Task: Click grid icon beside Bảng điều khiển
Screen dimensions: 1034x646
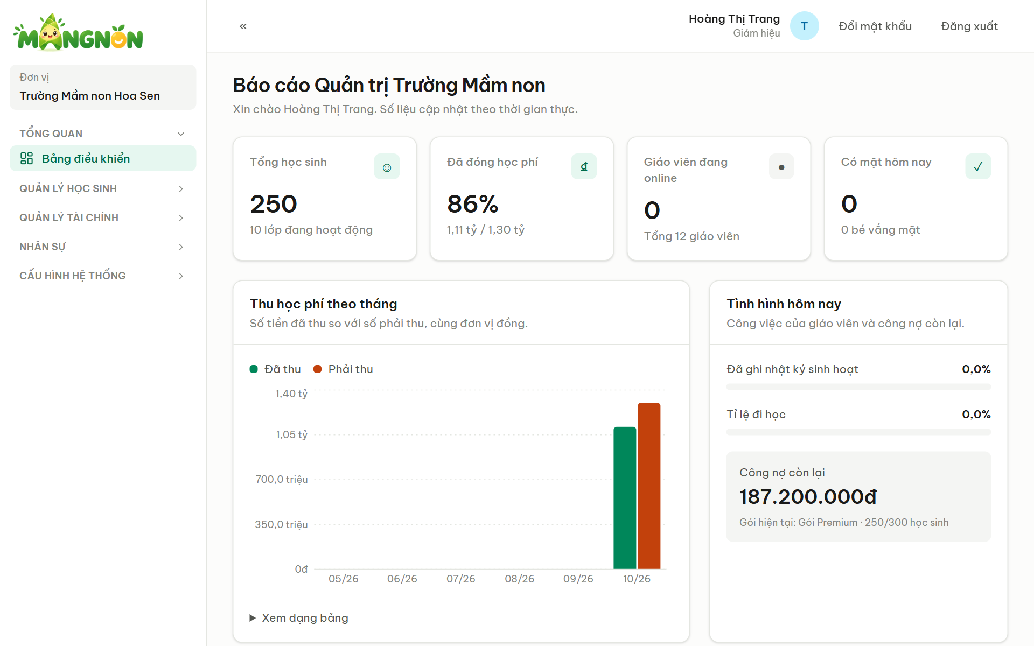Action: coord(26,158)
